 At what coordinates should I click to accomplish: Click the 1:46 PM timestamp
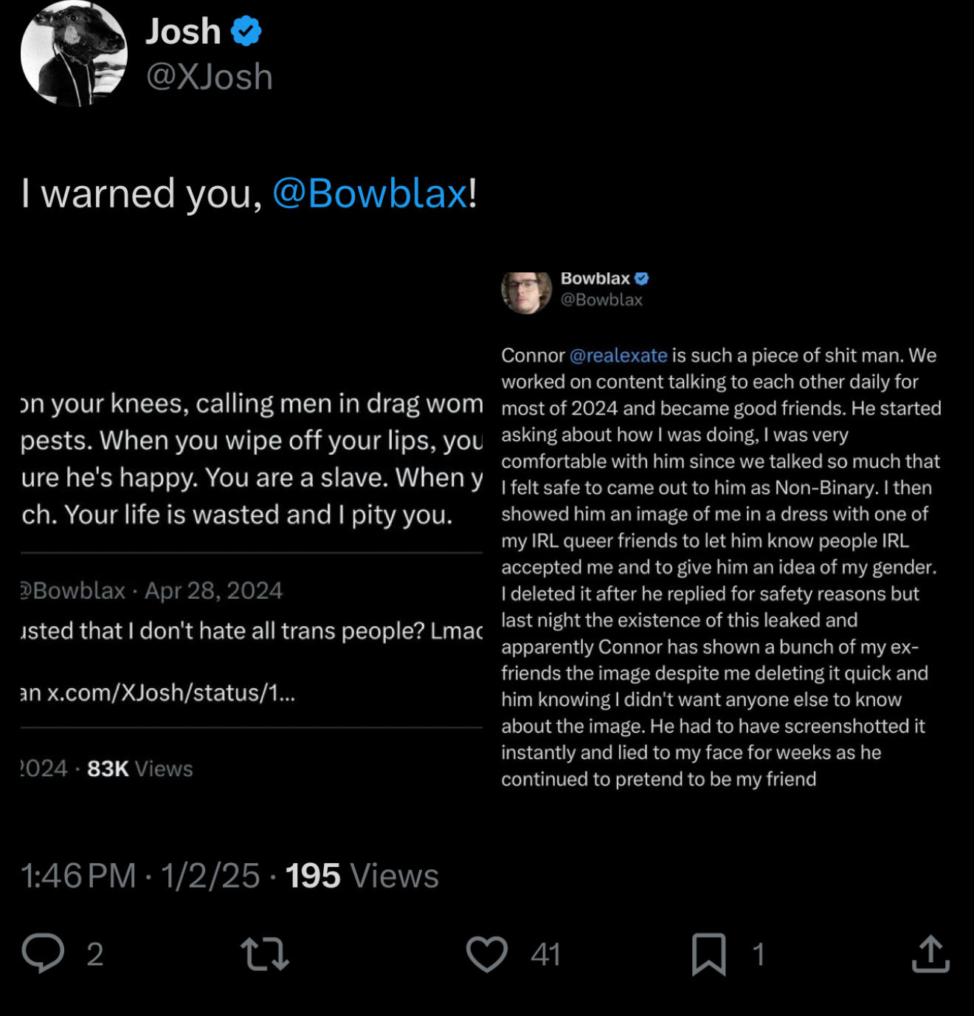tap(78, 876)
